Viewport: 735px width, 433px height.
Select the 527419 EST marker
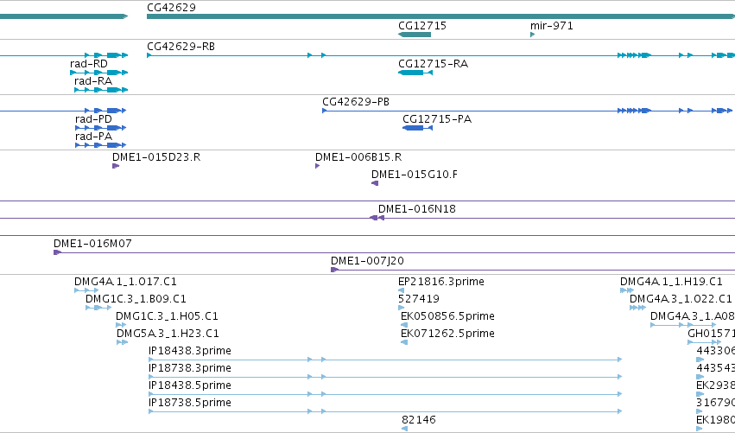pyautogui.click(x=401, y=308)
